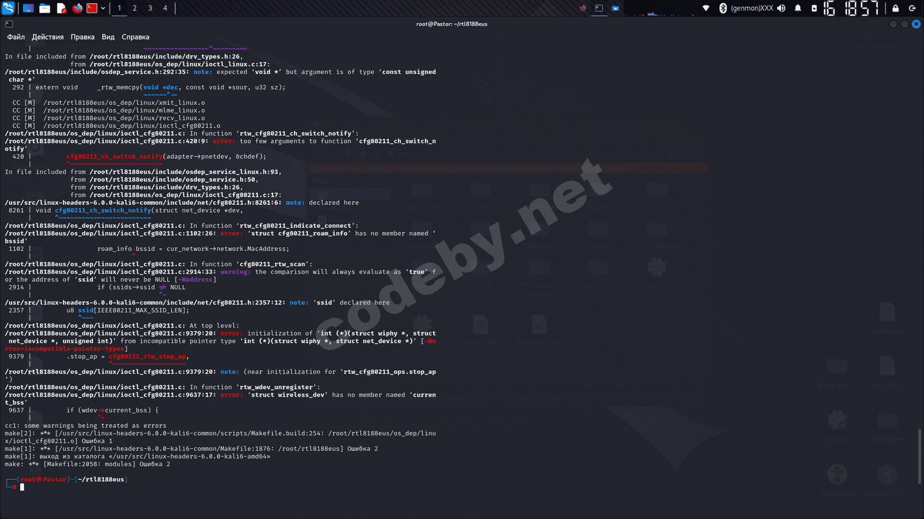Expand the launcher dropdown chevron on the panel
Image resolution: width=924 pixels, height=519 pixels.
pos(103,7)
